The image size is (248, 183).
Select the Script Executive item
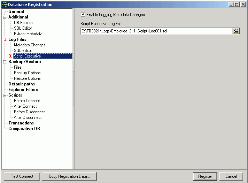coord(43,56)
